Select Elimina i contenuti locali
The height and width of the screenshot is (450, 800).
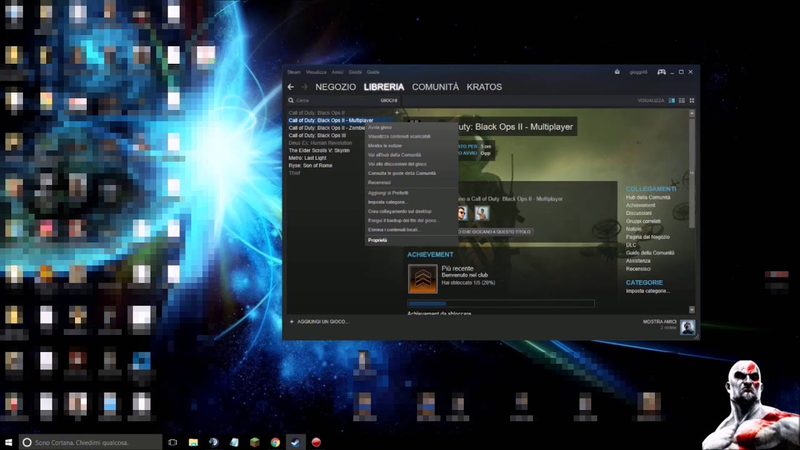coord(411,229)
